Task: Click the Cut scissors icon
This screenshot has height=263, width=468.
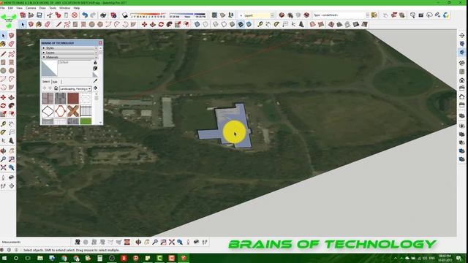Action: pyautogui.click(x=50, y=15)
